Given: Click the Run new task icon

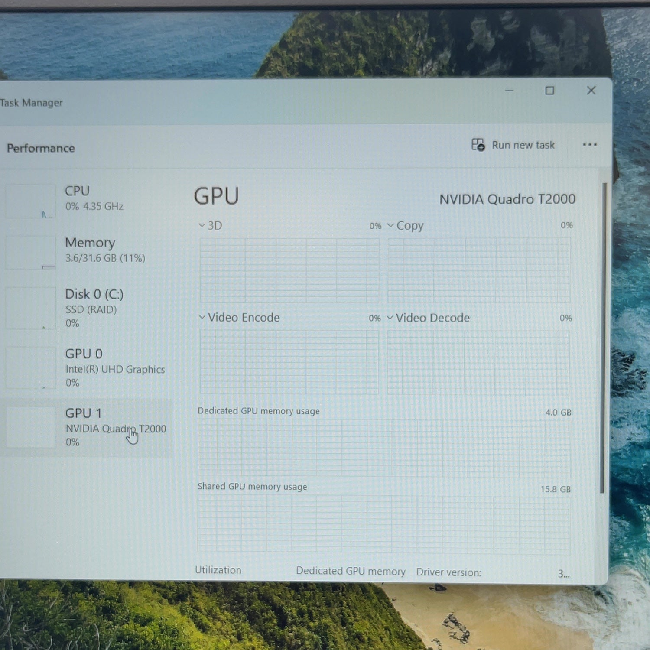Looking at the screenshot, I should coord(478,145).
